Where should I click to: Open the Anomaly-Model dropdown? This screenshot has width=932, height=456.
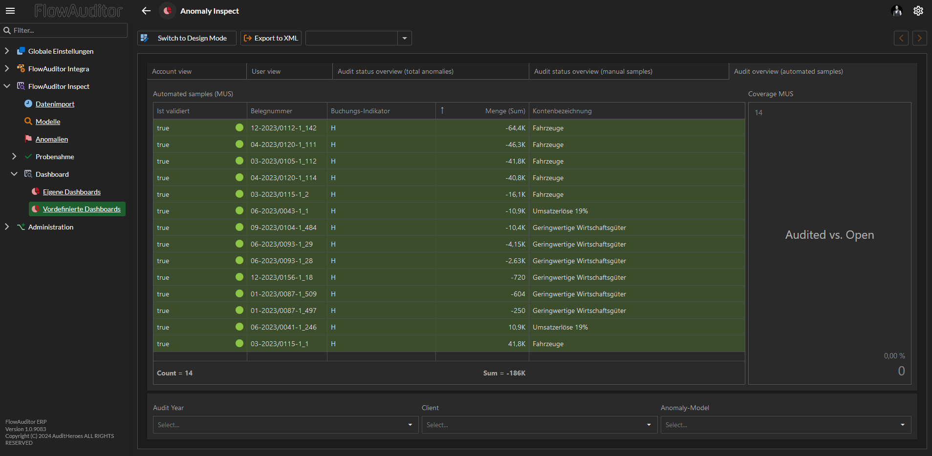pyautogui.click(x=785, y=425)
